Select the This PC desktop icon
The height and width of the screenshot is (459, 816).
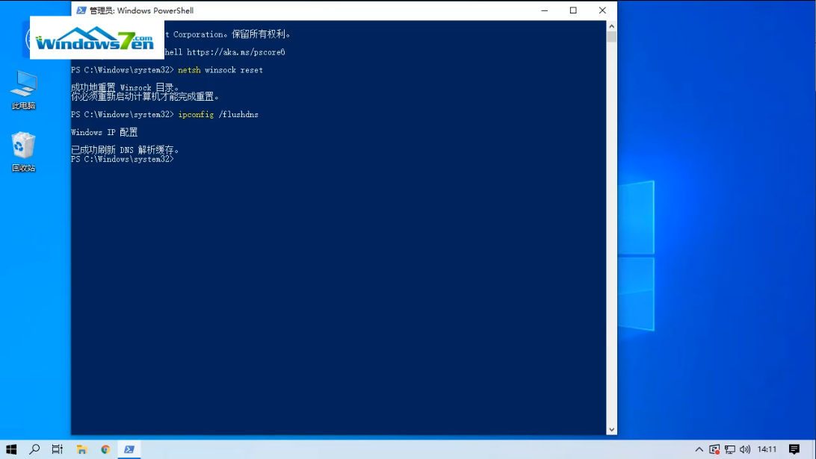(23, 90)
